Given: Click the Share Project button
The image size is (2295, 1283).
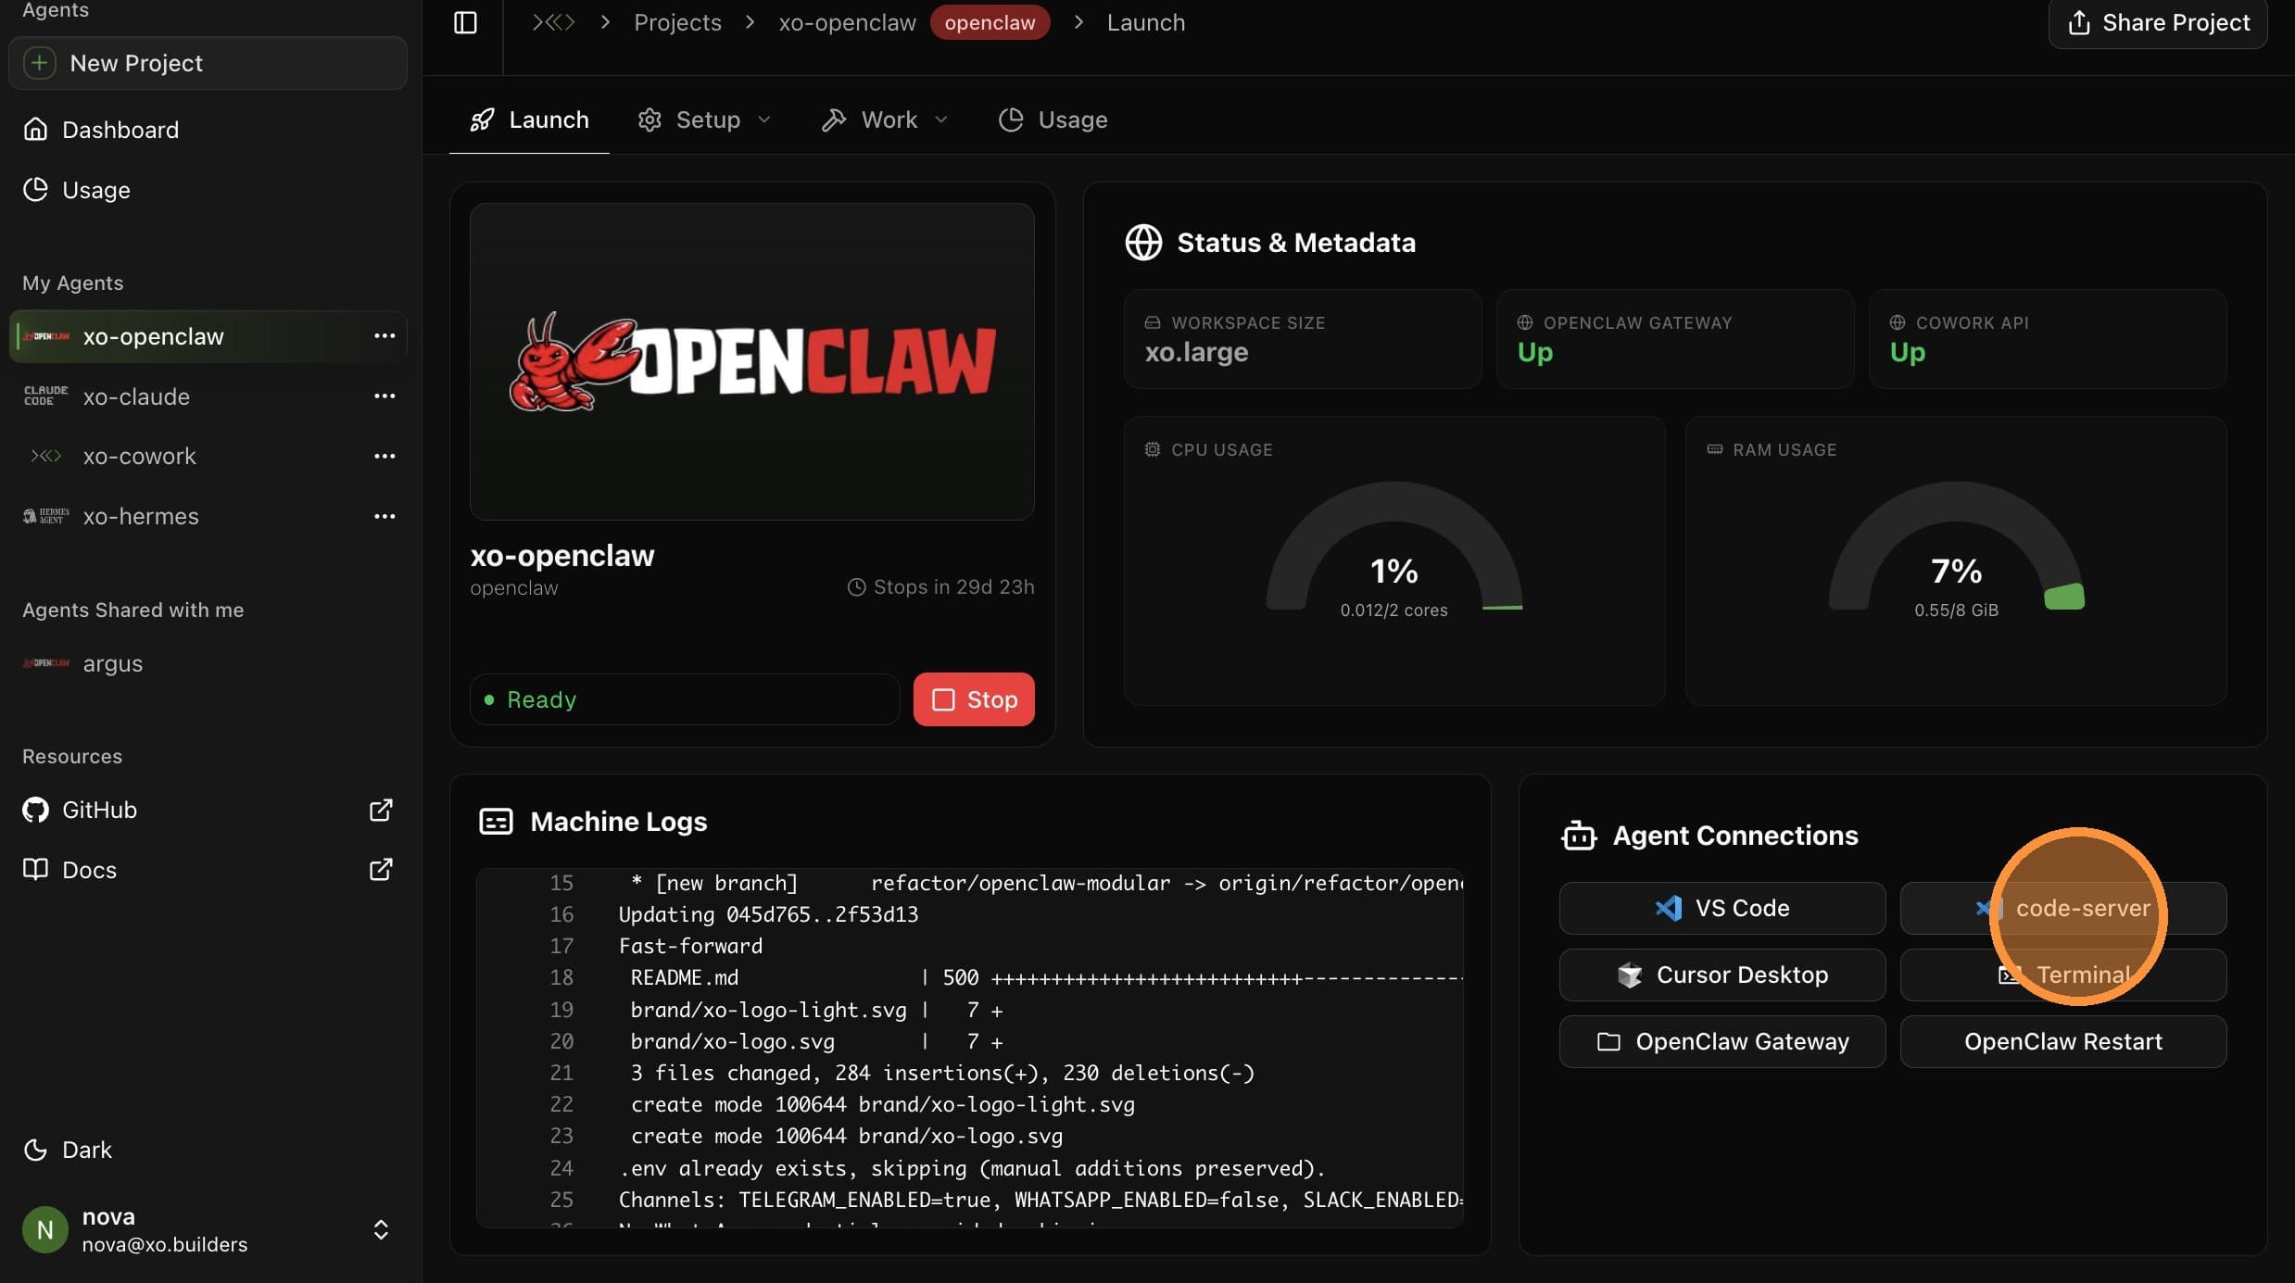Looking at the screenshot, I should click(x=2158, y=22).
